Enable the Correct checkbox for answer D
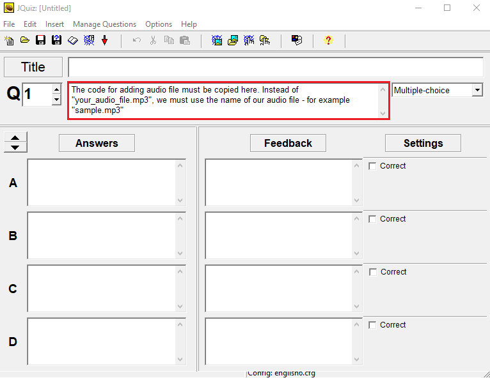Image resolution: width=490 pixels, height=378 pixels. 372,325
